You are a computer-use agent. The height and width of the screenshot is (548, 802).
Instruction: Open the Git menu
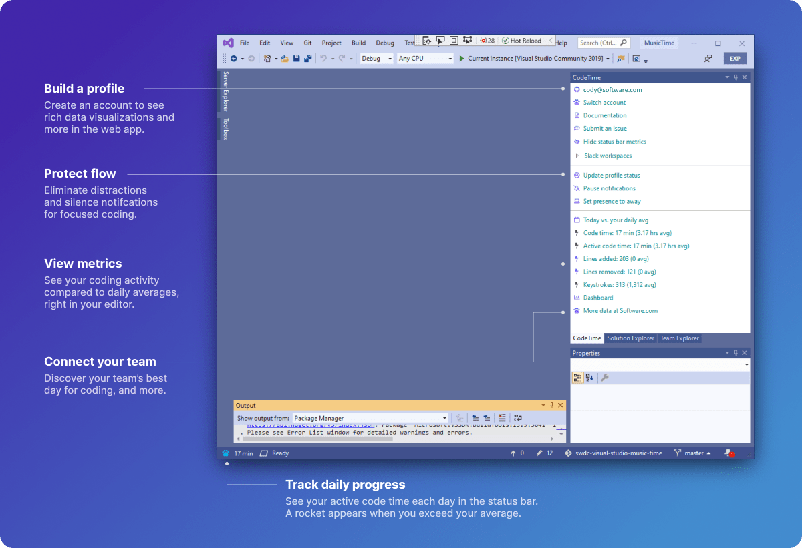308,43
